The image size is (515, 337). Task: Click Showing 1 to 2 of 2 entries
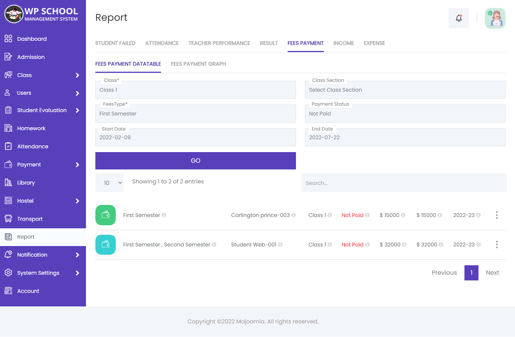[168, 182]
